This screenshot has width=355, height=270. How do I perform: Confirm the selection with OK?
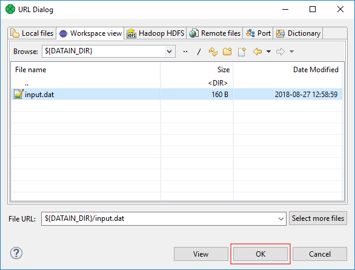[260, 254]
